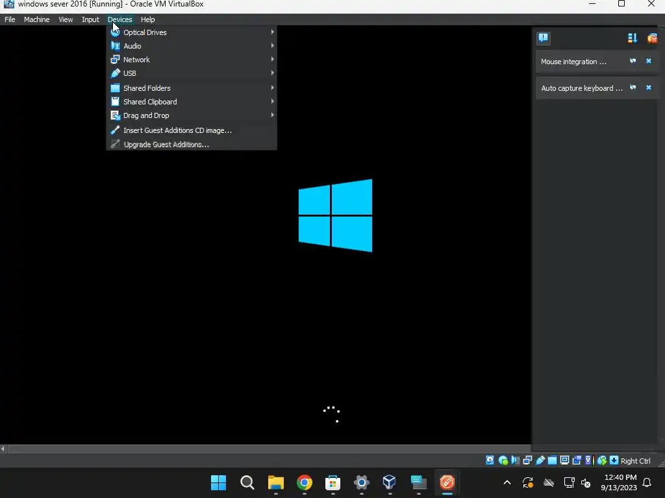The height and width of the screenshot is (498, 665).
Task: Open taskbar Search
Action: (x=247, y=482)
